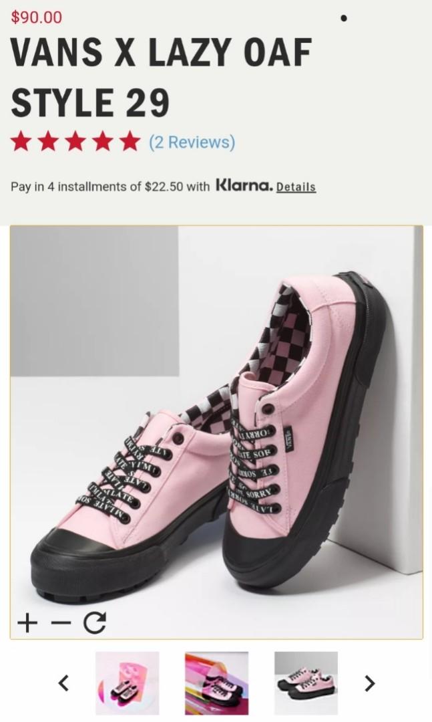Click the fifth red rating star
The image size is (432, 722).
click(x=130, y=141)
